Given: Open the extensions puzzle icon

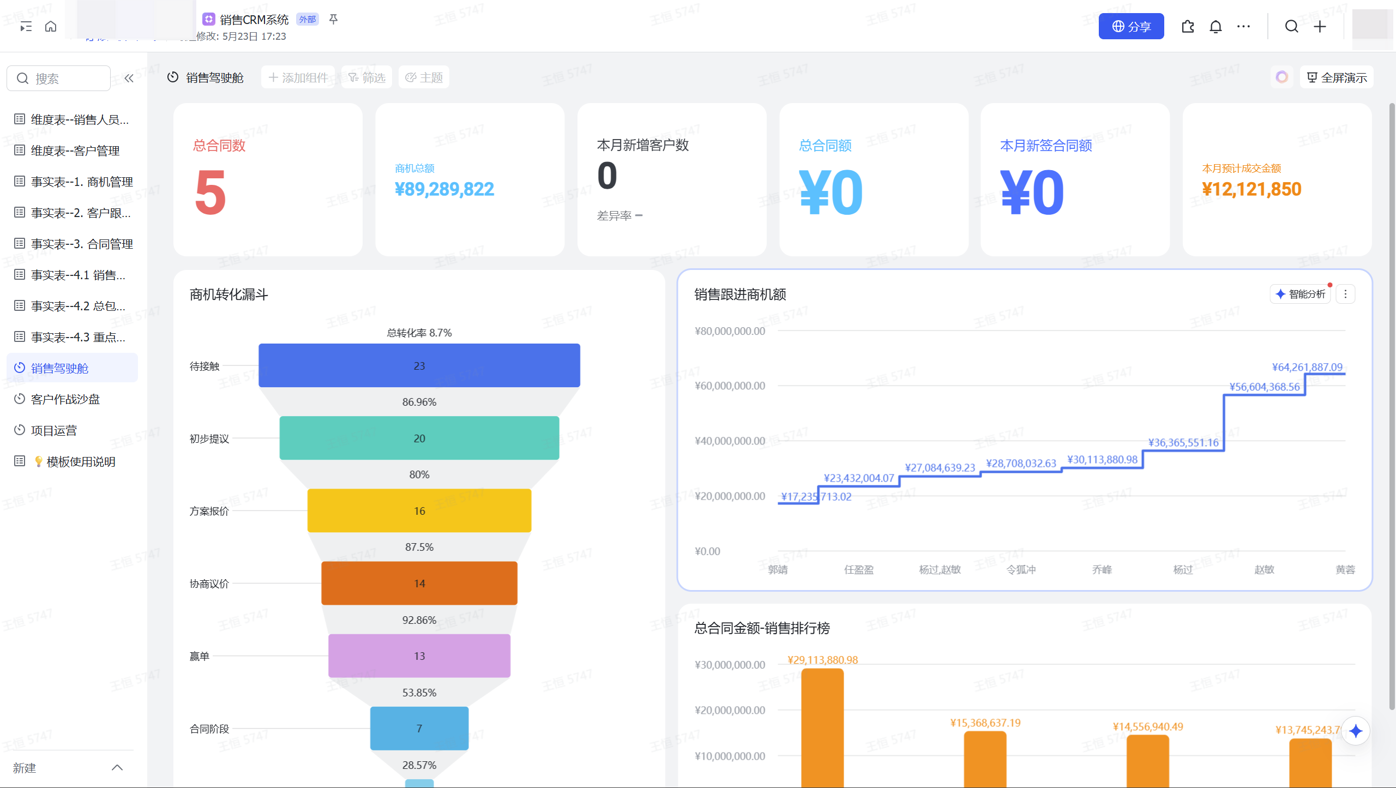Looking at the screenshot, I should [x=1188, y=26].
